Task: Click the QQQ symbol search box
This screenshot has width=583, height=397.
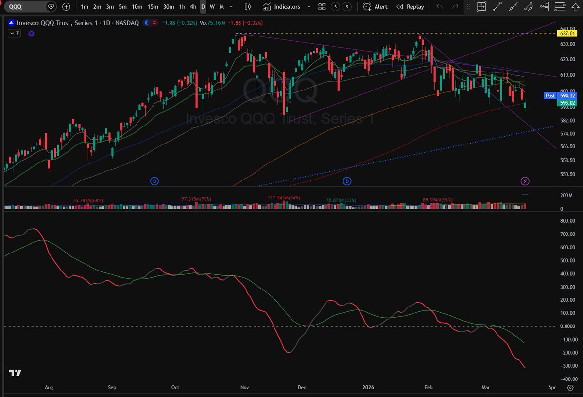Action: tap(31, 7)
